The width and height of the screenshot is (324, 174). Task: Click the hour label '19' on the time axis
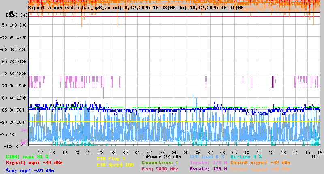click(64, 153)
